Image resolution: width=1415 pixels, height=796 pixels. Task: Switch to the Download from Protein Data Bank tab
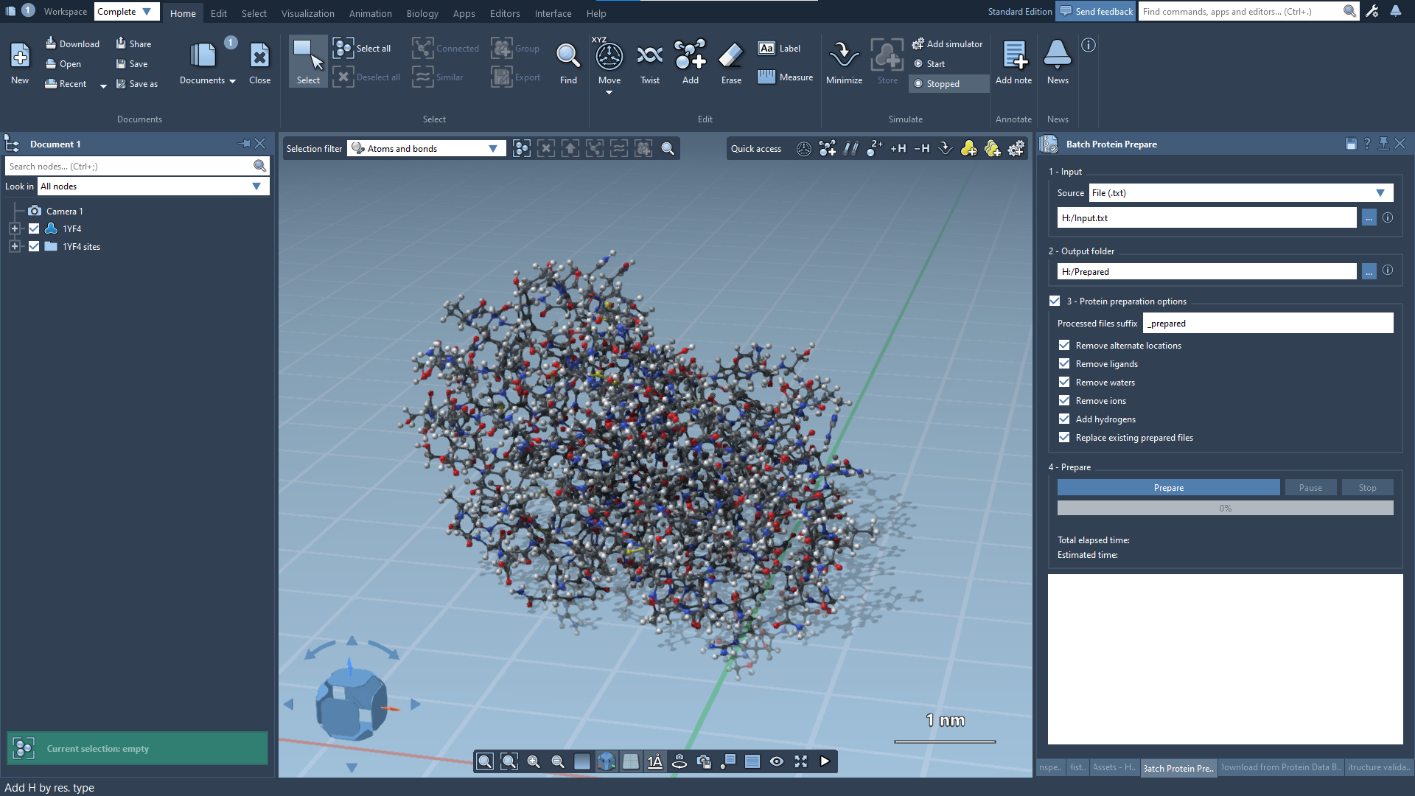(1280, 767)
